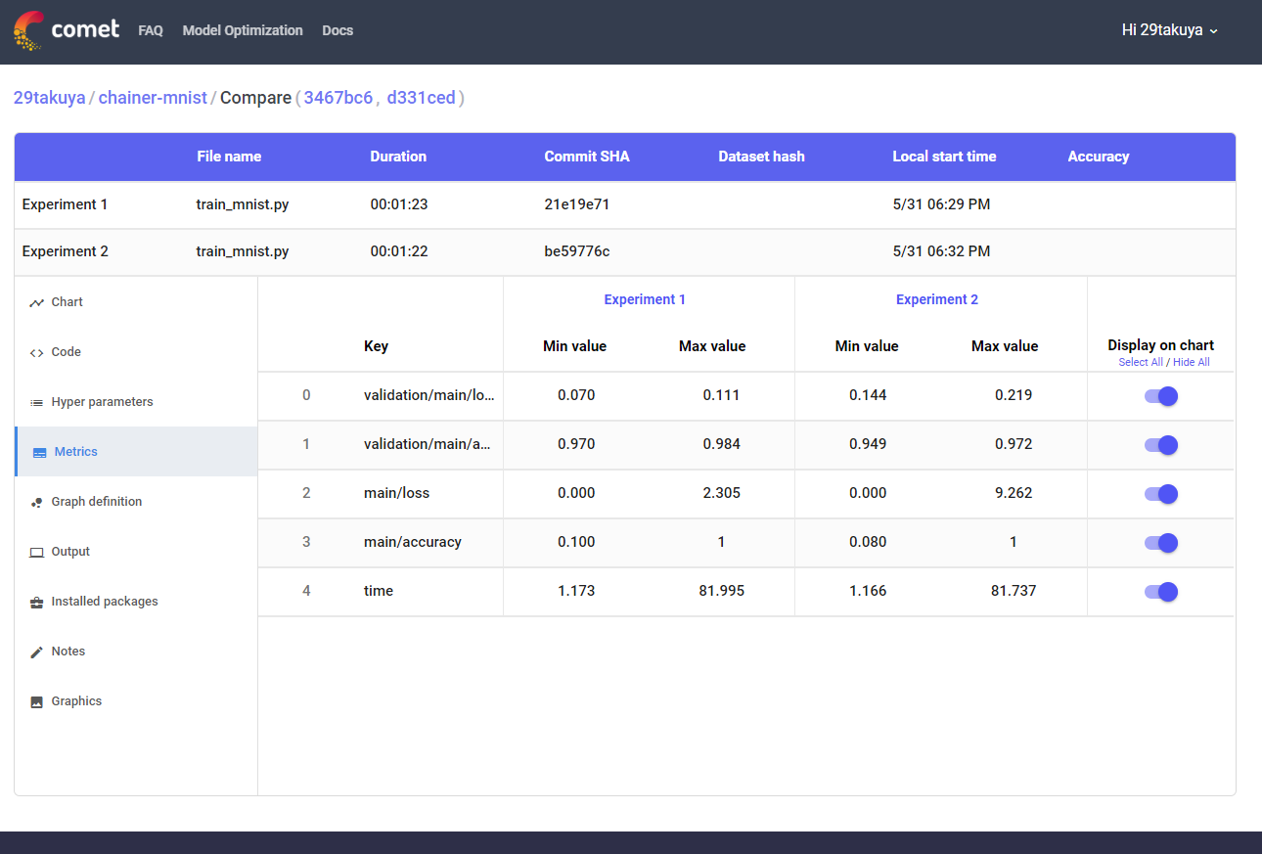Click the Select All link
Image resolution: width=1262 pixels, height=854 pixels.
coord(1141,362)
